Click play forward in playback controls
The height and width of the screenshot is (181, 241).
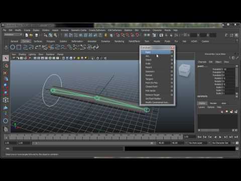click(220, 137)
